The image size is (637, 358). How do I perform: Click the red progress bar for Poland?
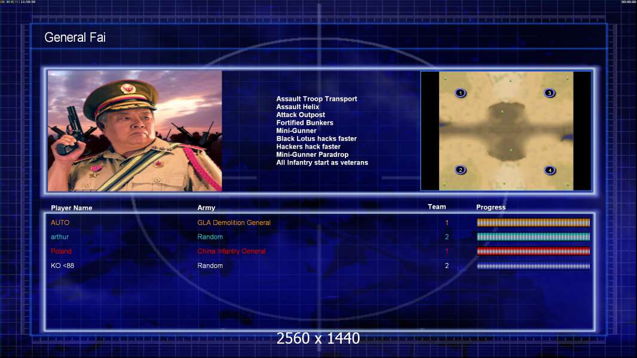click(533, 251)
